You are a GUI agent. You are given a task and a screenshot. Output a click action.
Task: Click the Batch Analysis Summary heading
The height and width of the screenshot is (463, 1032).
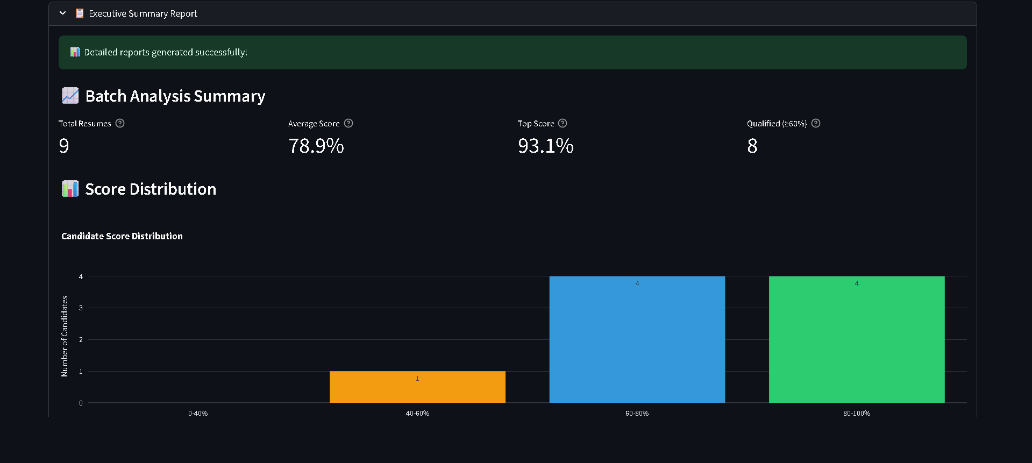tap(175, 96)
